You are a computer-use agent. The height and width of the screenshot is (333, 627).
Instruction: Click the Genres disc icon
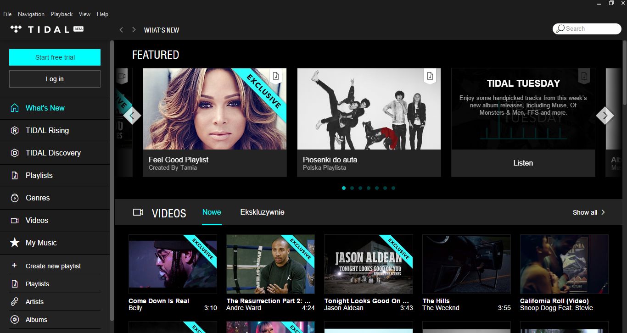tap(15, 198)
